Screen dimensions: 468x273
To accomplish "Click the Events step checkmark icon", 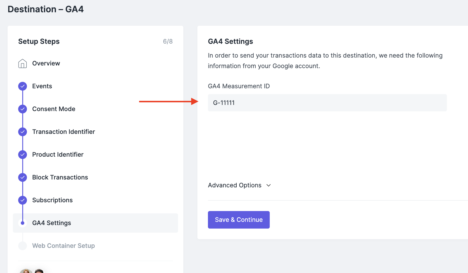I will pos(23,86).
